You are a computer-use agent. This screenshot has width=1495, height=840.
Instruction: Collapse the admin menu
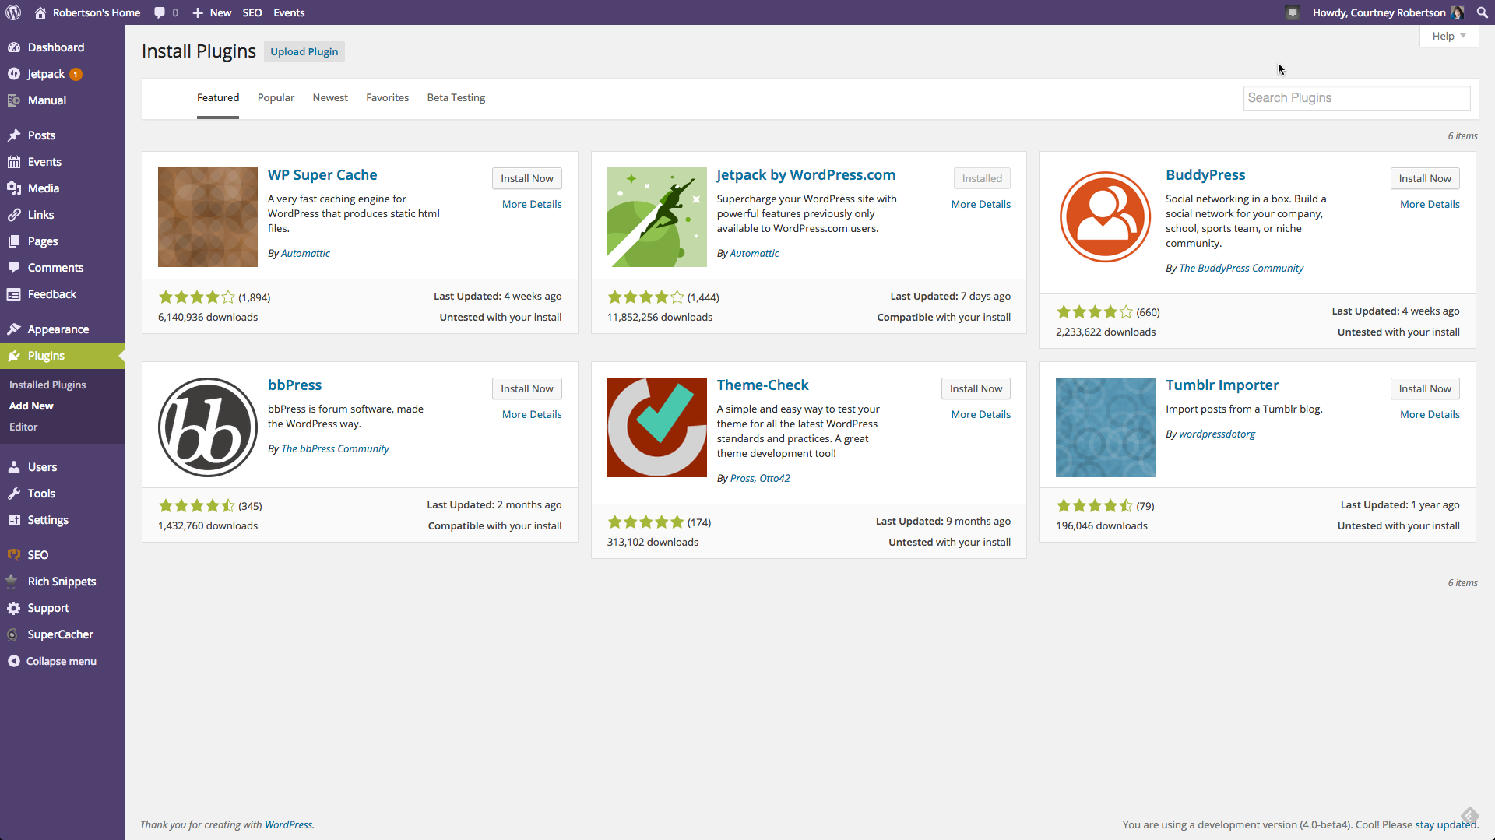(52, 661)
